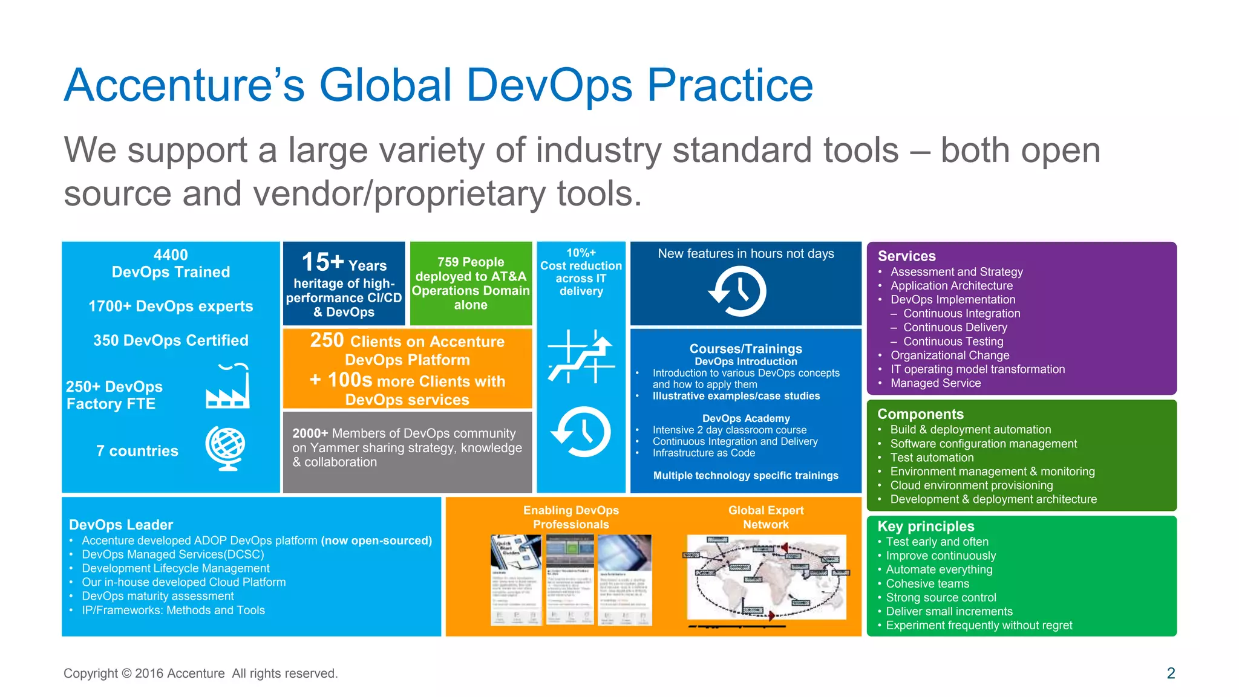Click the history clock icon under New features
The width and height of the screenshot is (1239, 697).
pos(737,291)
